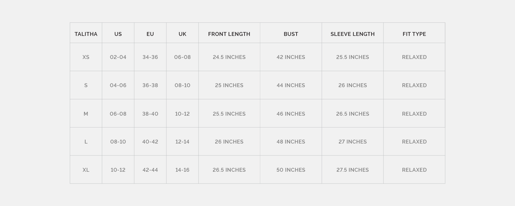
Task: Click the TALITHA column header
Action: pos(86,34)
